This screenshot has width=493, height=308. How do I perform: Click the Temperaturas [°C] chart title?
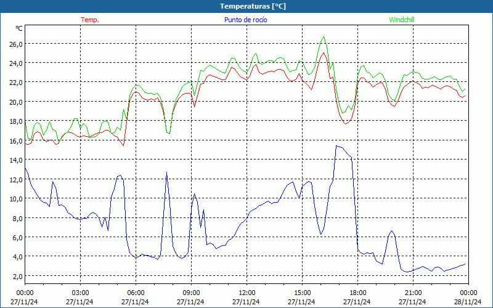click(253, 6)
